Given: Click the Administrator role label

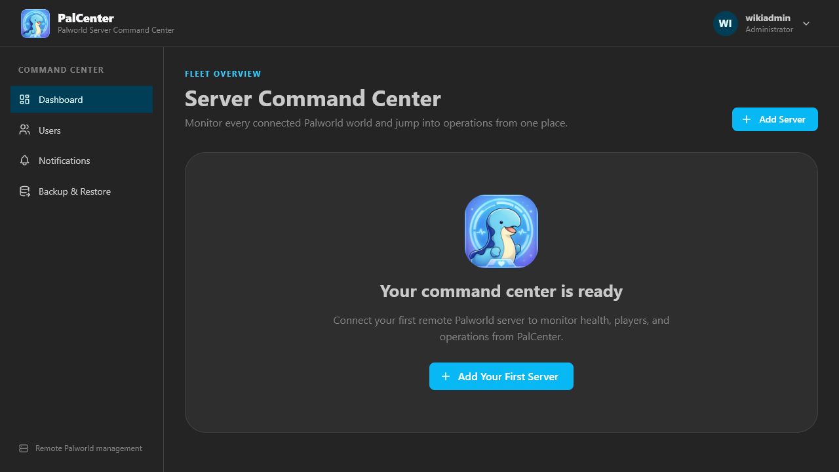Looking at the screenshot, I should pyautogui.click(x=769, y=29).
